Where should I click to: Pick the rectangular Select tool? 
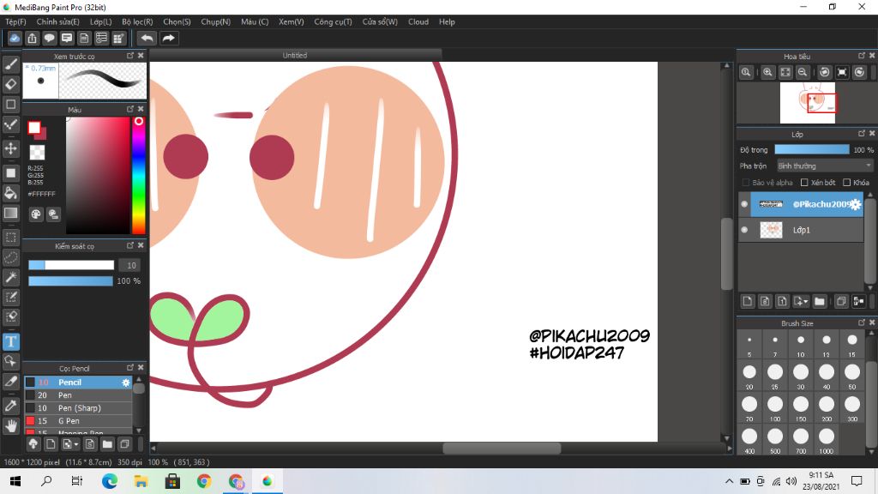tap(10, 237)
